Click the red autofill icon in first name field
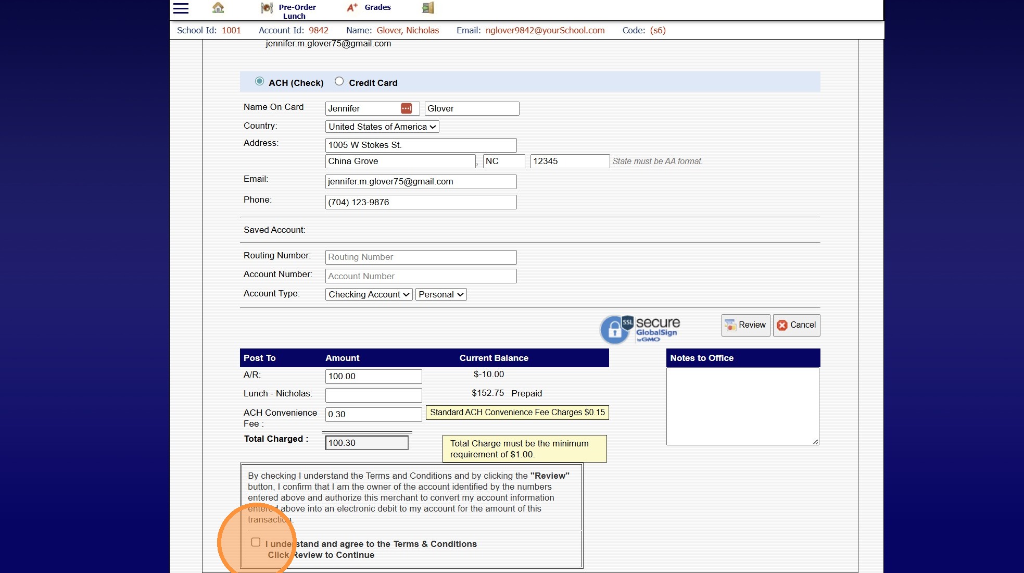 [x=406, y=108]
